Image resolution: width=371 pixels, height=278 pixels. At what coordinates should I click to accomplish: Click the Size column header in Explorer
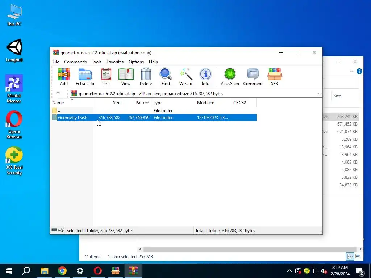346,96
